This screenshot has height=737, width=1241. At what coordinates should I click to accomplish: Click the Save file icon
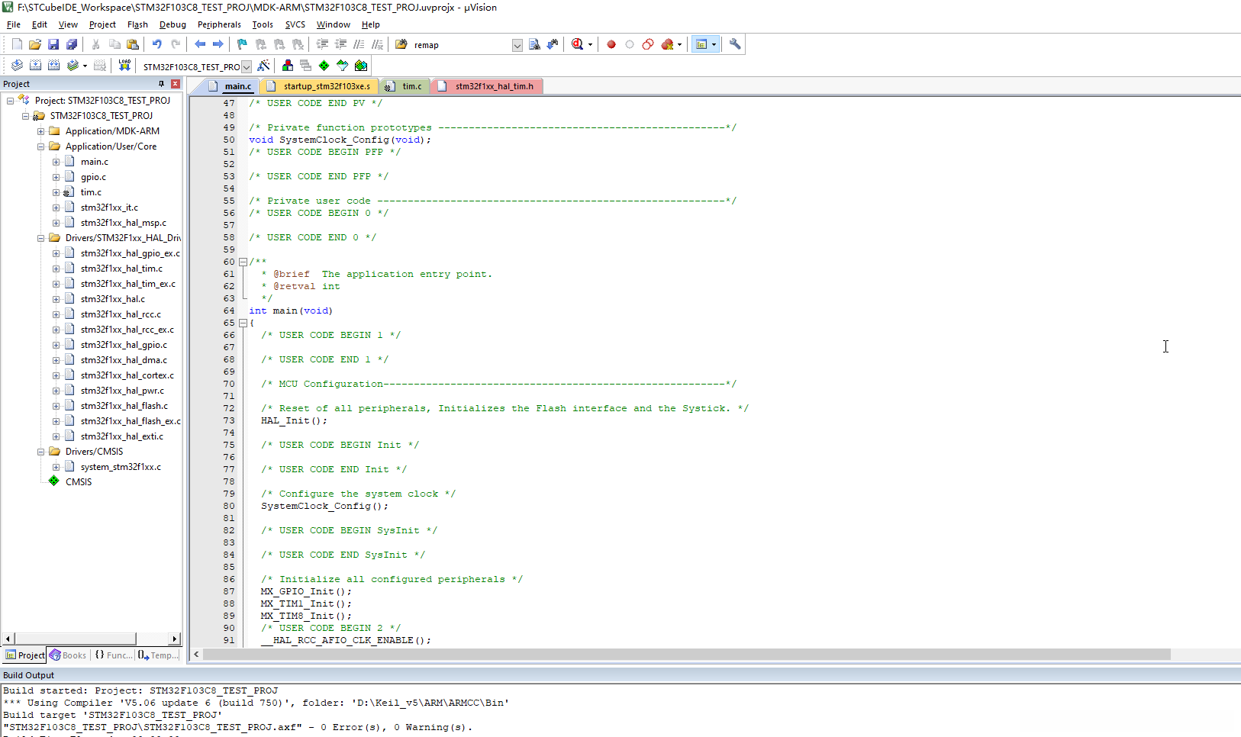tap(53, 44)
